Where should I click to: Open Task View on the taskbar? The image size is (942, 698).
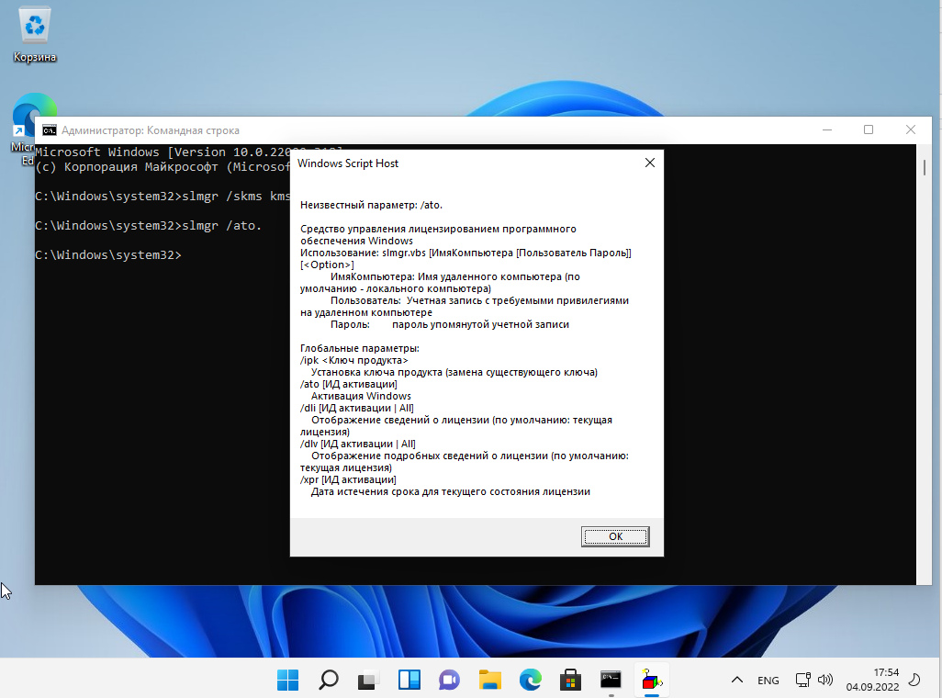(368, 680)
